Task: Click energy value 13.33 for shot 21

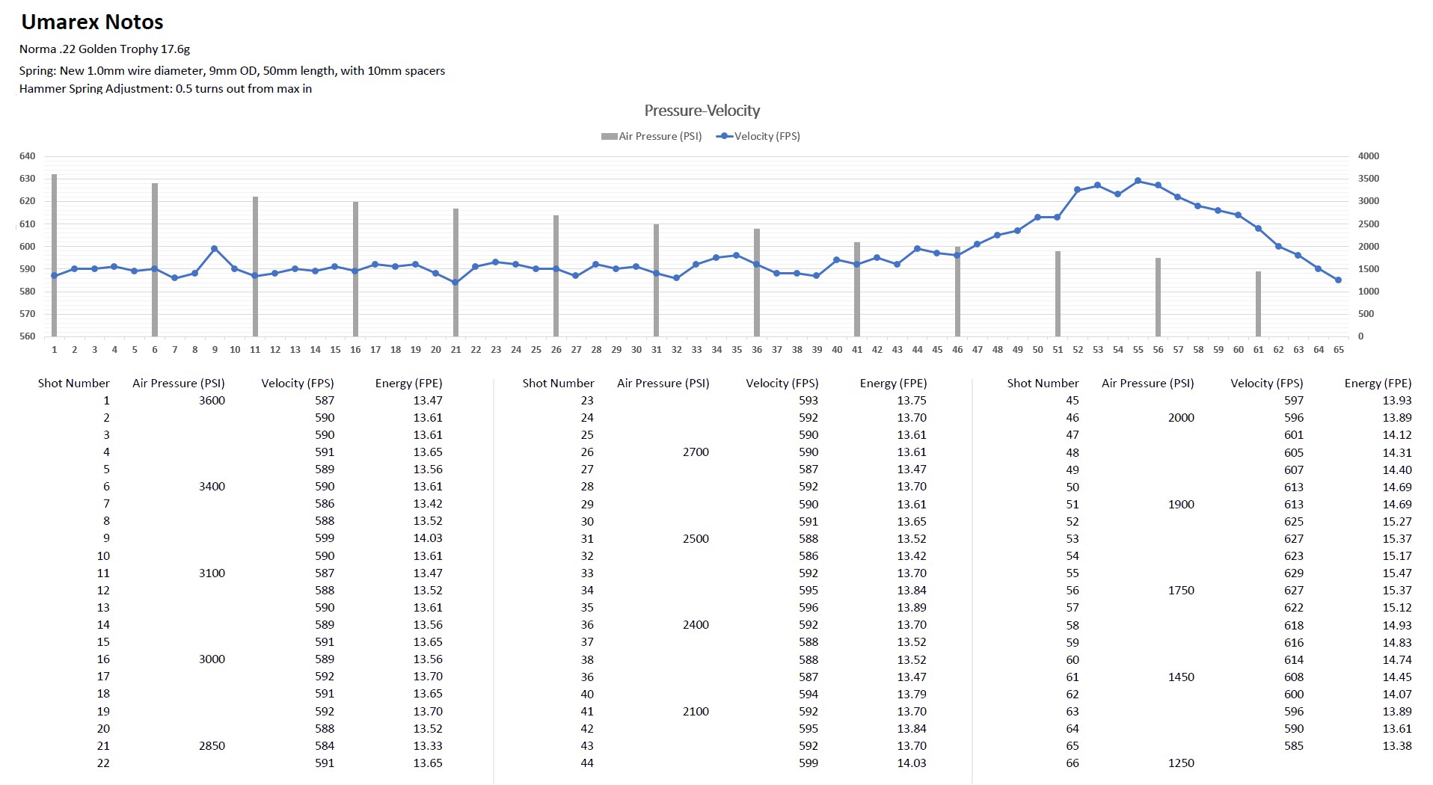Action: (428, 746)
